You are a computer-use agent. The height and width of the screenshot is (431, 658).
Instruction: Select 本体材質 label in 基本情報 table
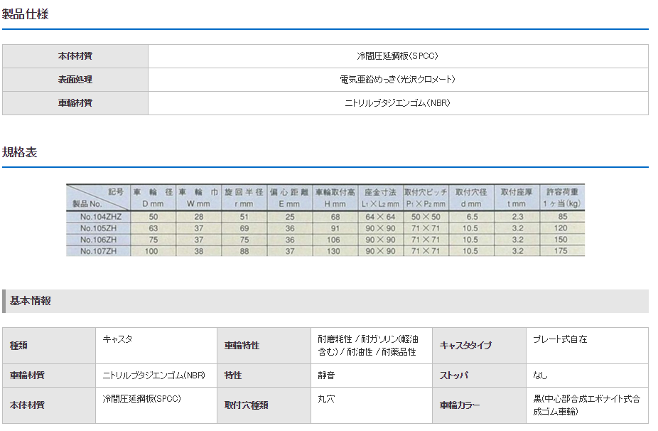click(x=49, y=405)
